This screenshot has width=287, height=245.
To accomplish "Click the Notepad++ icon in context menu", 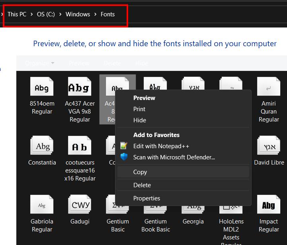I will [124, 146].
